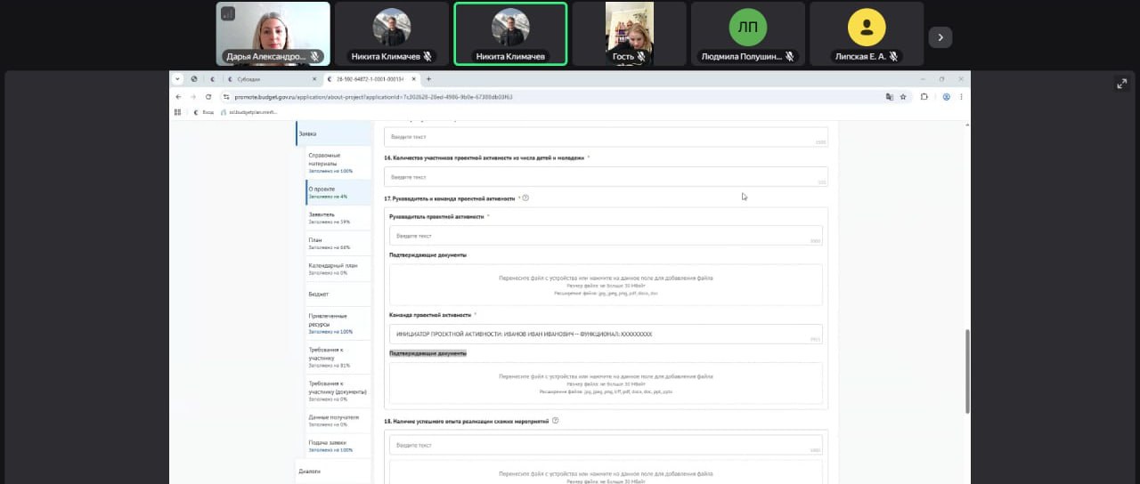Click the file upload area under Руководитель
Viewport: 1140px width, 484px height.
[606, 285]
